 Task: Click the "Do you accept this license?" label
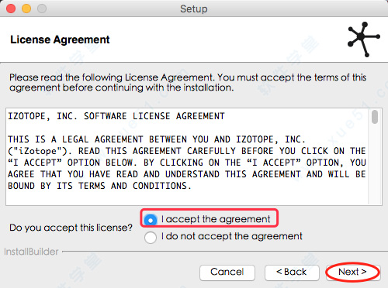(x=71, y=228)
